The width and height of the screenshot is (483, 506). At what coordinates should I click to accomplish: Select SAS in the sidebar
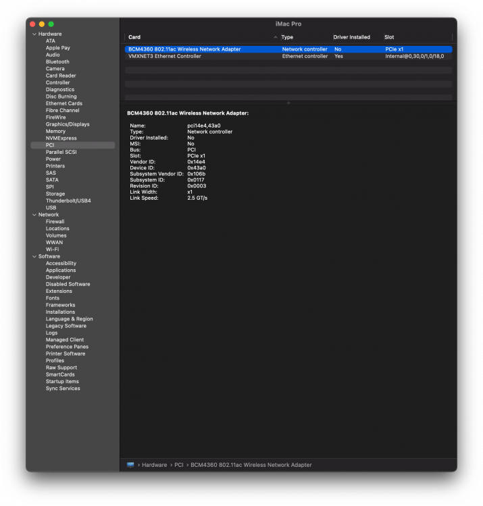click(51, 173)
